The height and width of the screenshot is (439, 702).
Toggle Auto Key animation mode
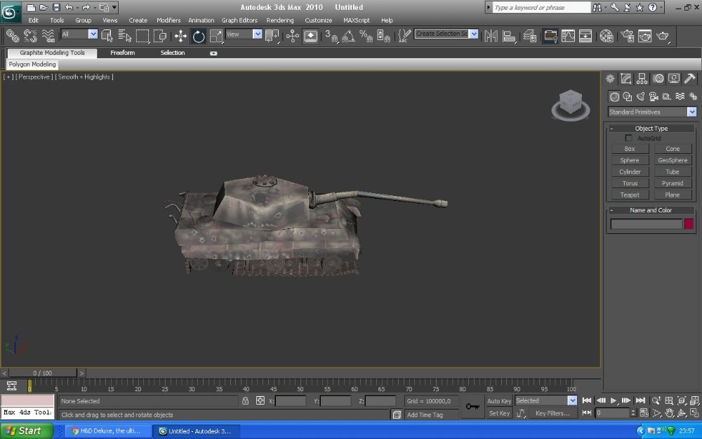click(x=499, y=401)
